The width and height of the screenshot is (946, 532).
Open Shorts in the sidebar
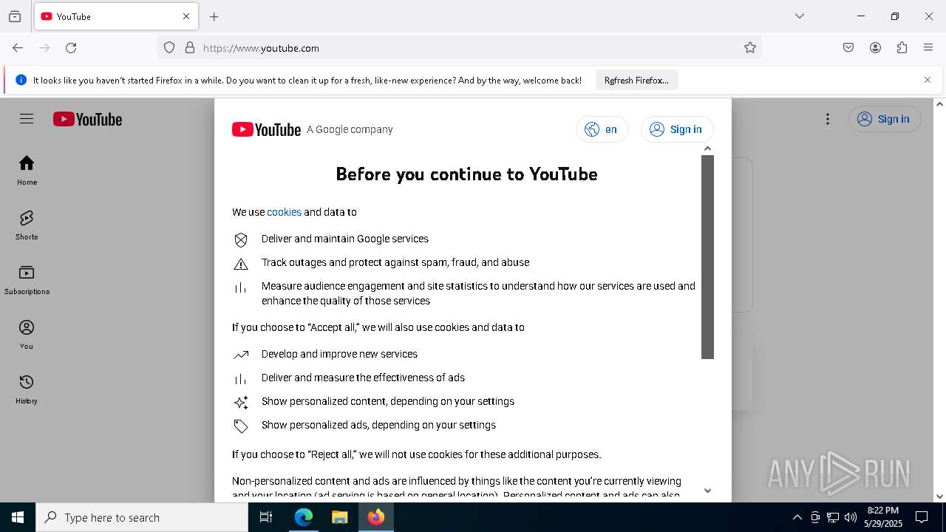tap(27, 225)
